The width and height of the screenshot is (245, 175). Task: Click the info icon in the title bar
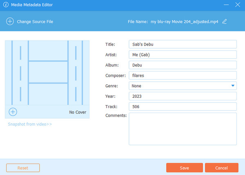pos(6,4)
